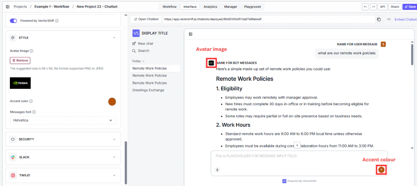Click the sidebar panel icon beside Projects
The height and width of the screenshot is (186, 417).
coord(8,7)
